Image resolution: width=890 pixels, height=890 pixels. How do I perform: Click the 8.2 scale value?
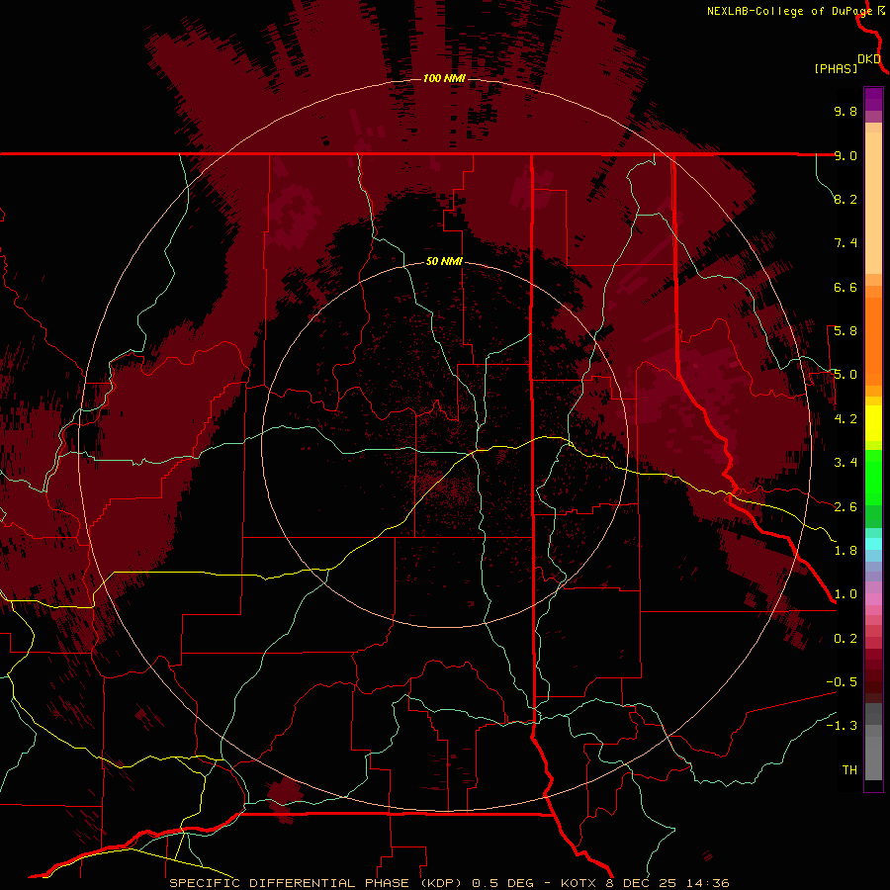coord(845,199)
